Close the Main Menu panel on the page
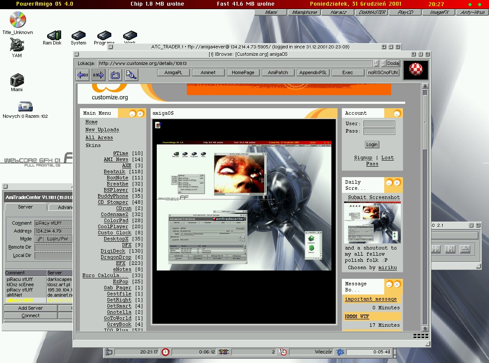This screenshot has width=489, height=363. [140, 114]
